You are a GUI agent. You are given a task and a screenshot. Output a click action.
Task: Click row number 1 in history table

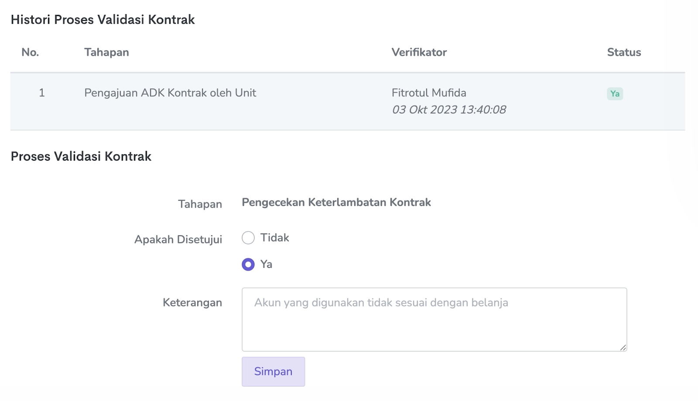pos(42,93)
